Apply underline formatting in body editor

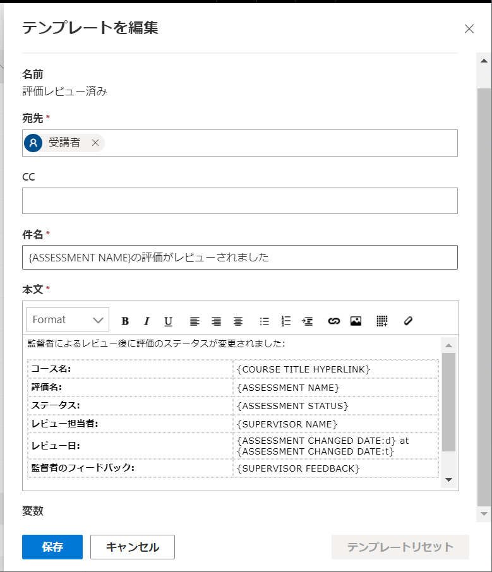[x=168, y=321]
